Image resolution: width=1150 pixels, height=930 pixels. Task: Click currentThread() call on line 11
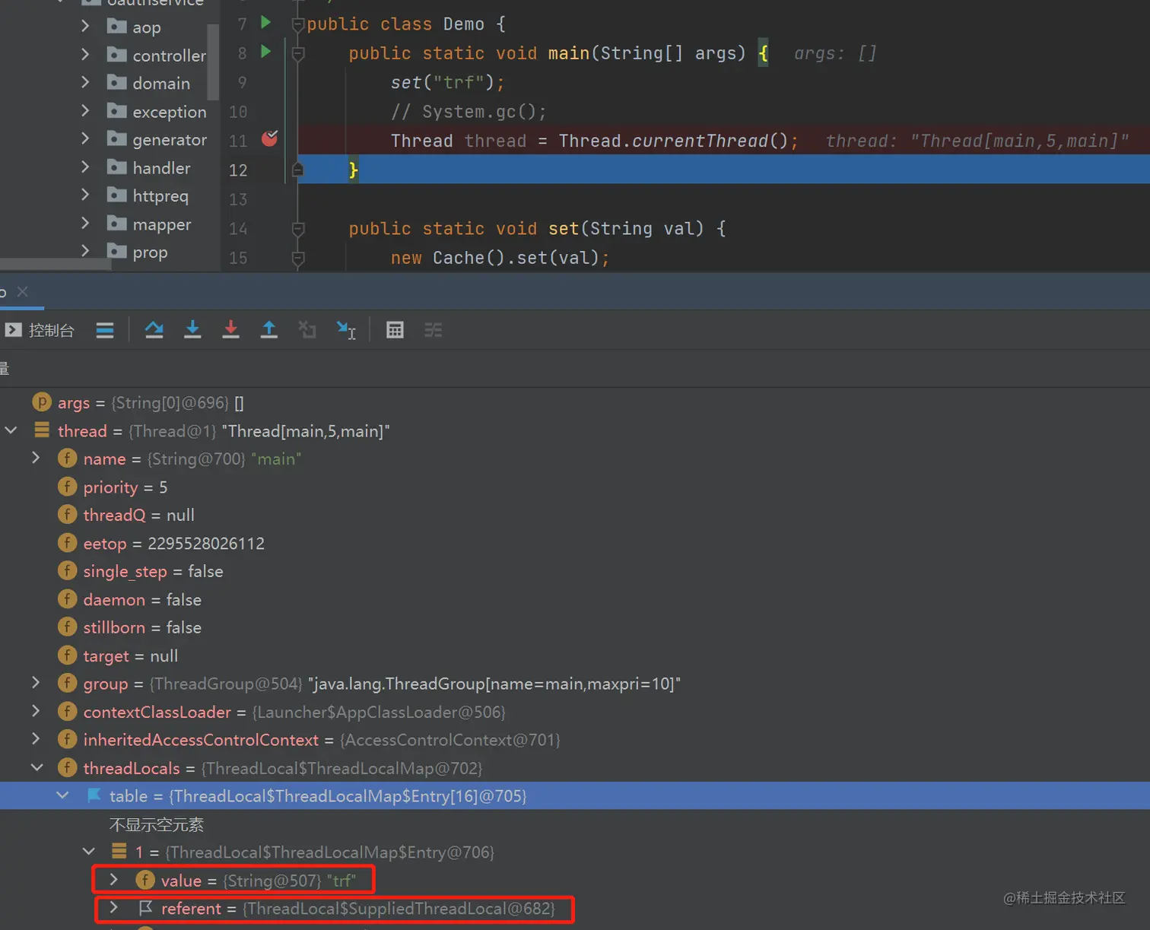point(710,141)
